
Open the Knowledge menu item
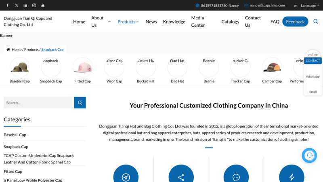(174, 21)
